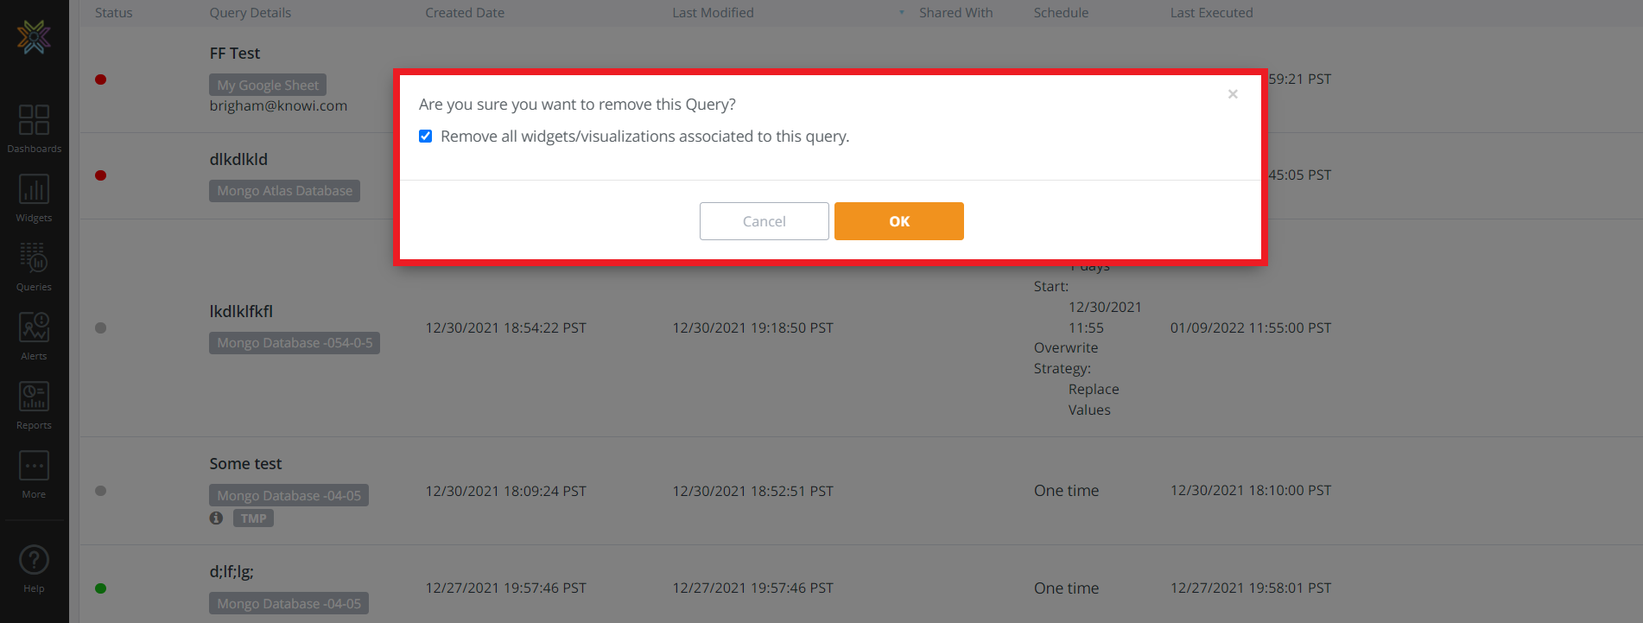Click OK to confirm query removal
1643x623 pixels.
pyautogui.click(x=898, y=221)
